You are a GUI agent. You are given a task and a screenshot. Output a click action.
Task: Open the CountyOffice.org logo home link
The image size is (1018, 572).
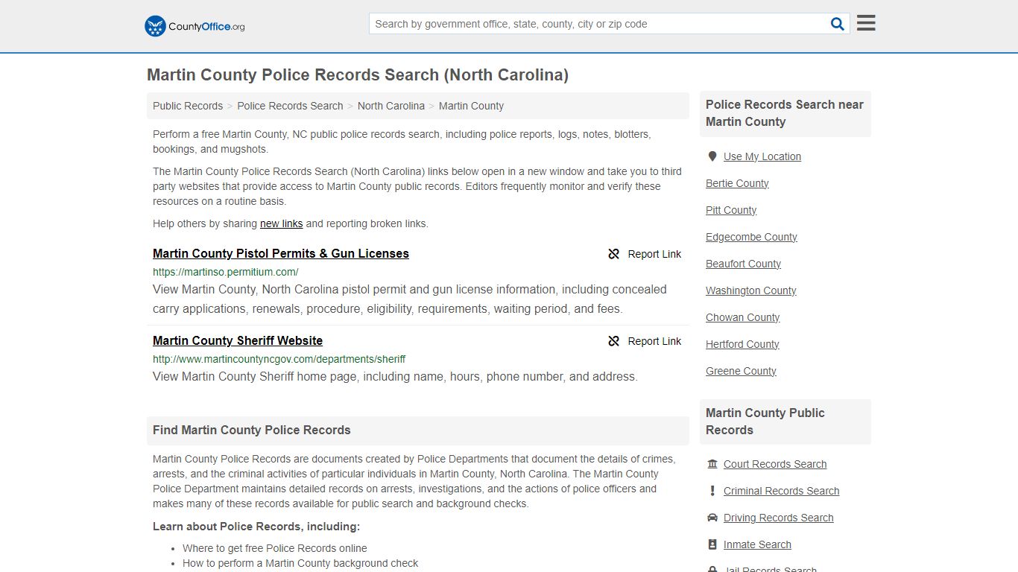(195, 26)
